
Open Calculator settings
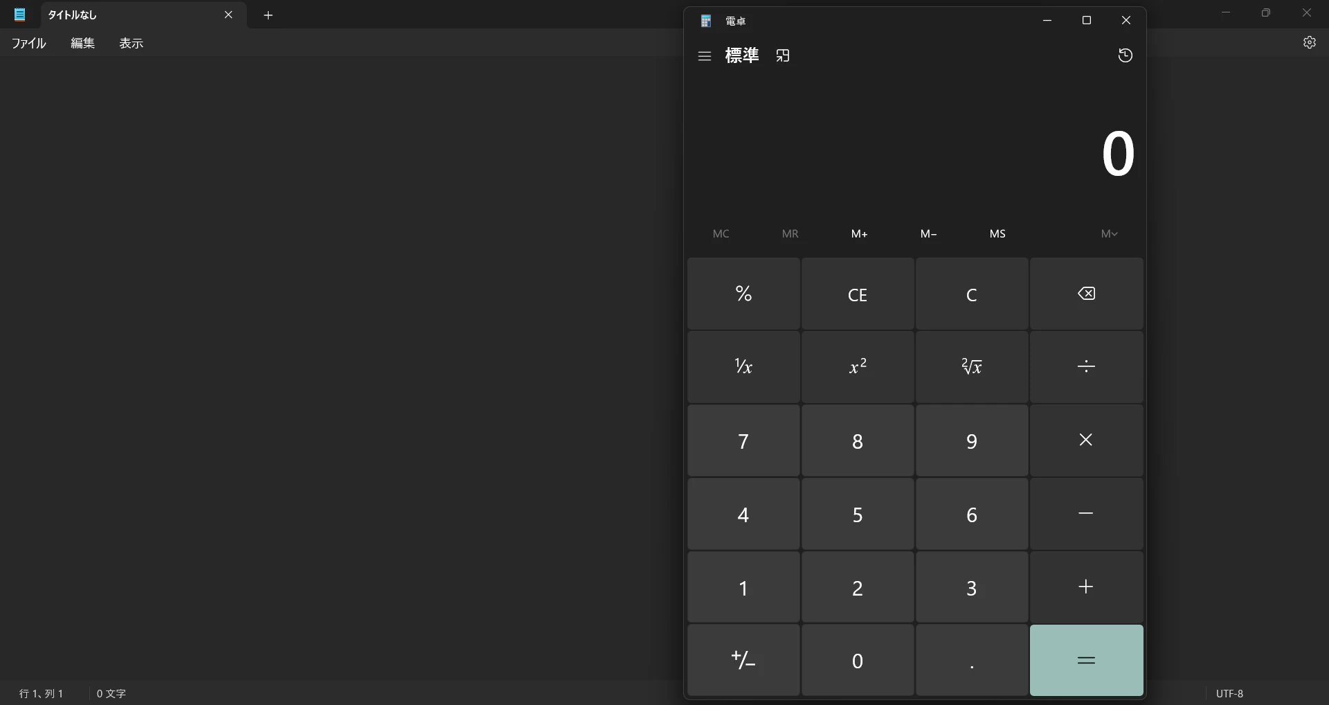pyautogui.click(x=1310, y=42)
